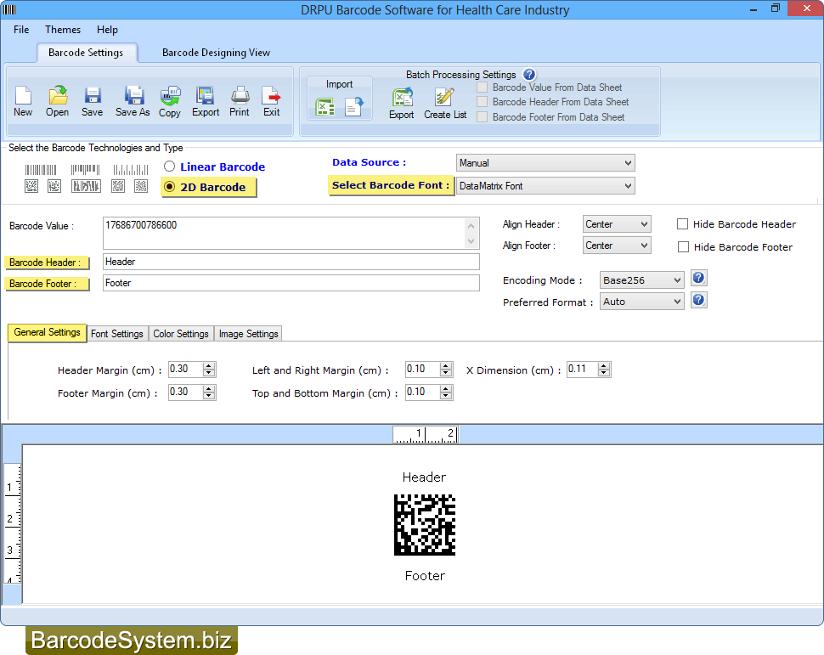The width and height of the screenshot is (824, 655).
Task: Click the fourth 2D barcode sample icon
Action: click(118, 186)
